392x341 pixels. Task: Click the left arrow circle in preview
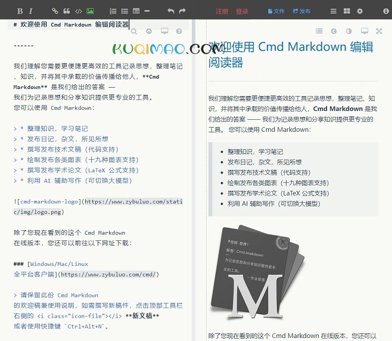334,31
